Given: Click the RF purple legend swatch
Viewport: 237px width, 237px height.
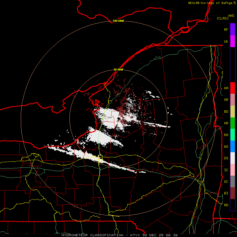Looking at the screenshot, I should click(233, 29).
